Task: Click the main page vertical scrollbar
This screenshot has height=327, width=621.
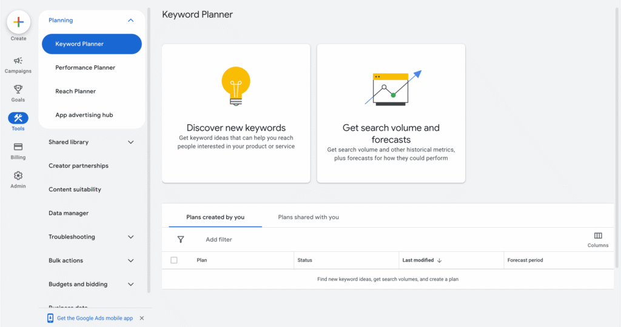Action: pyautogui.click(x=617, y=139)
